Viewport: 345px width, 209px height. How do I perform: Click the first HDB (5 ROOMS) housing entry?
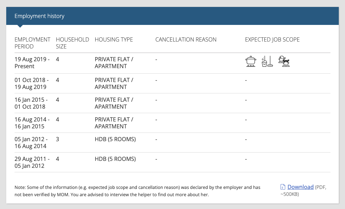115,139
